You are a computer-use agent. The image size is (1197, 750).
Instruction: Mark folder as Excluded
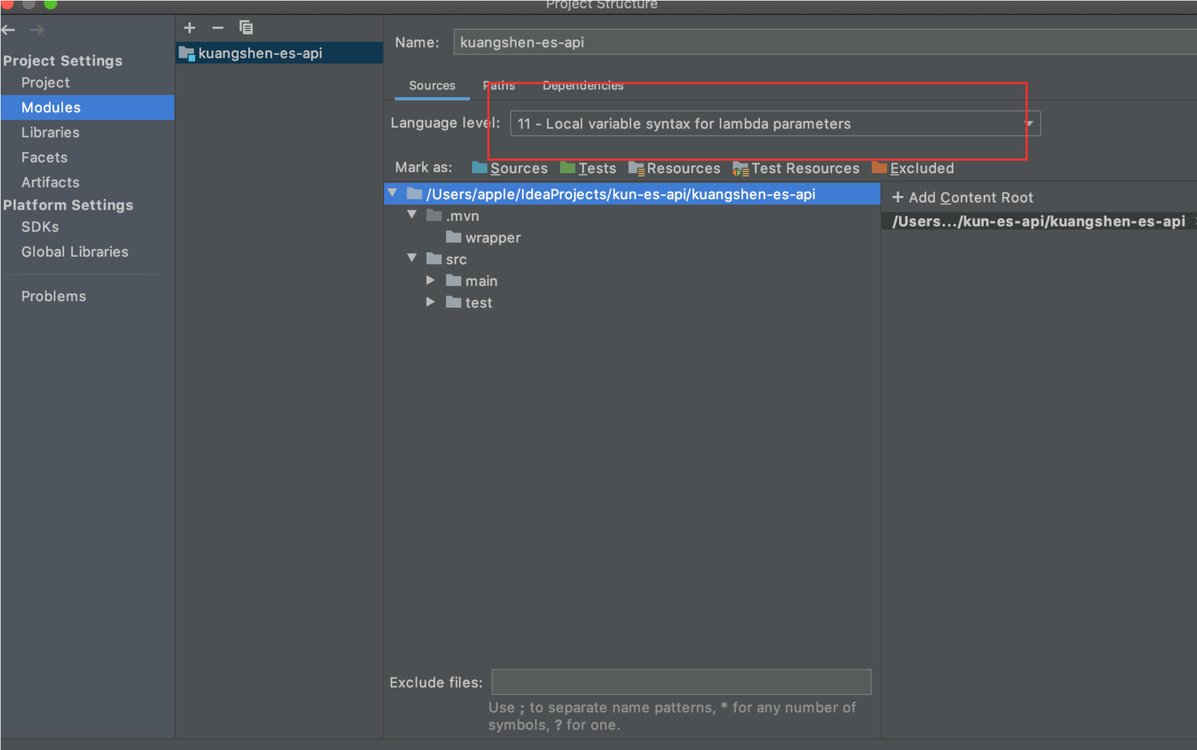click(x=913, y=168)
